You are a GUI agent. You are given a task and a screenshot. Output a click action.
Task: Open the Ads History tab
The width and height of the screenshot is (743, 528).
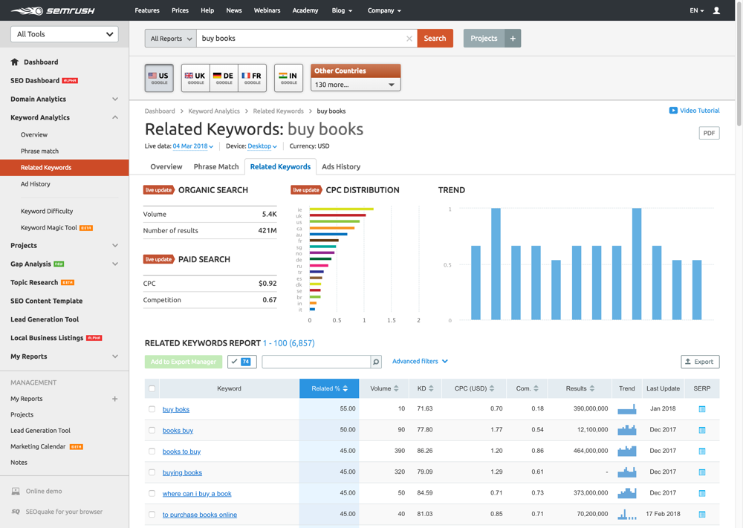[x=341, y=167]
